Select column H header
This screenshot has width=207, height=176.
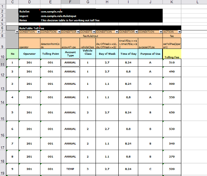[x=107, y=2]
